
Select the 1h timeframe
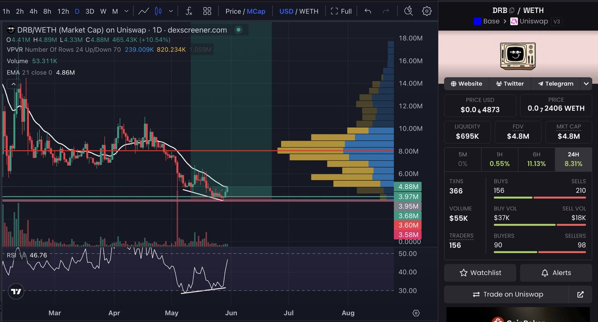point(6,11)
